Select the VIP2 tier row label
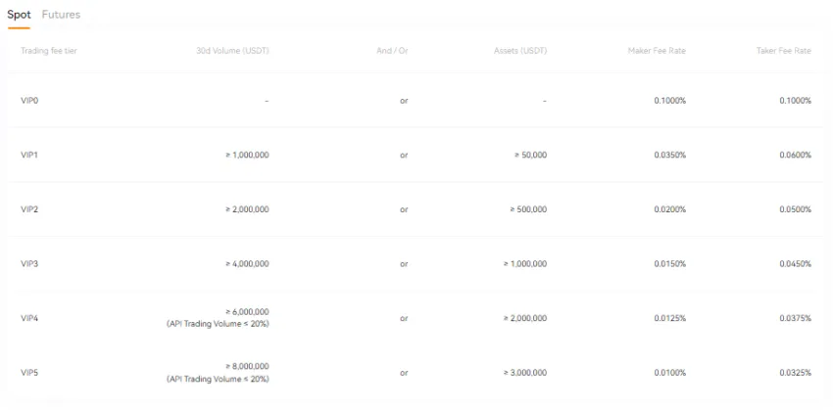Image resolution: width=833 pixels, height=410 pixels. 29,209
